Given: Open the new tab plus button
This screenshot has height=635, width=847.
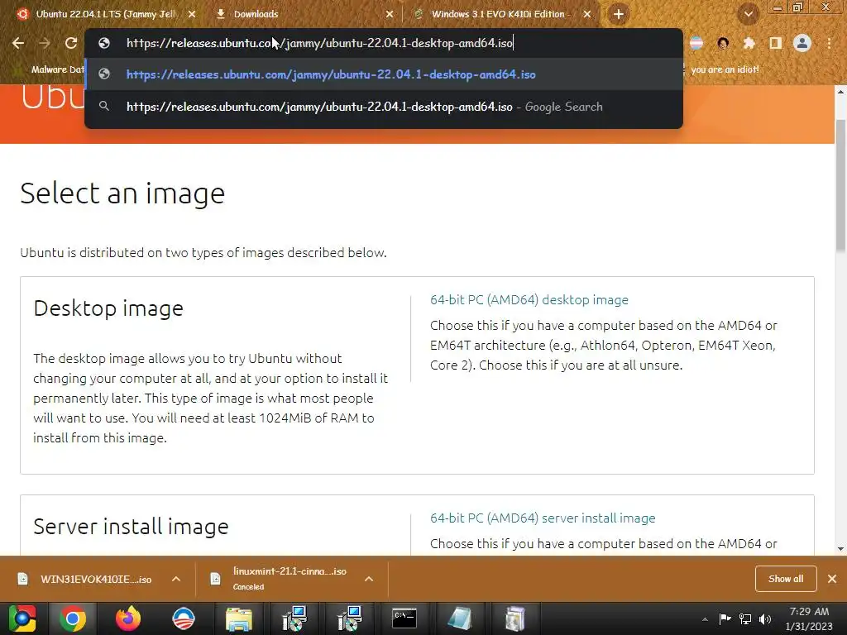Looking at the screenshot, I should coord(619,14).
